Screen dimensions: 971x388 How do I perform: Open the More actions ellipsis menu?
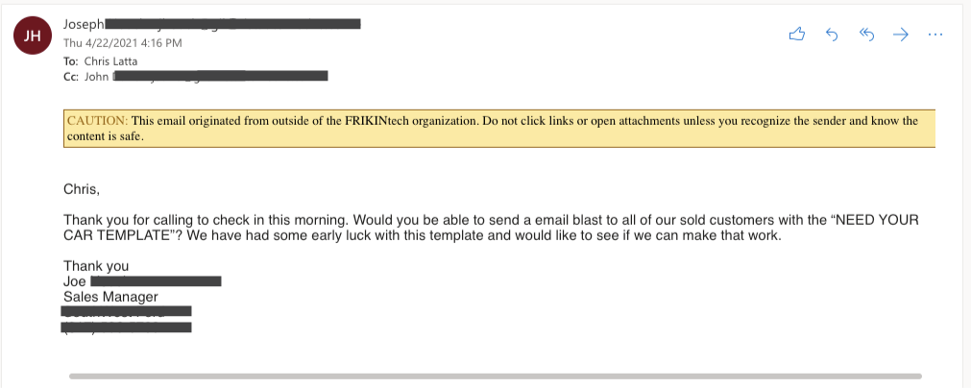(935, 35)
